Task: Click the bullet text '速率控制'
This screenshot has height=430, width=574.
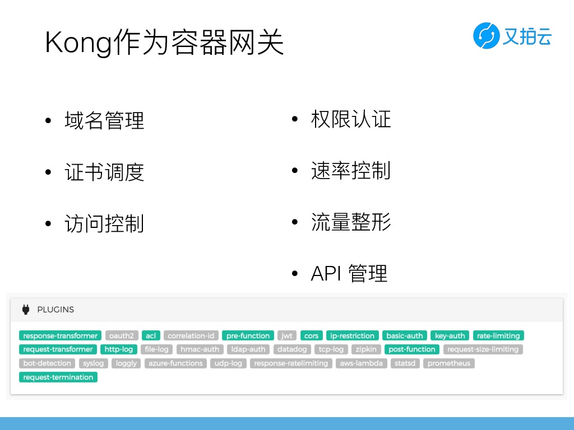Action: (x=351, y=170)
